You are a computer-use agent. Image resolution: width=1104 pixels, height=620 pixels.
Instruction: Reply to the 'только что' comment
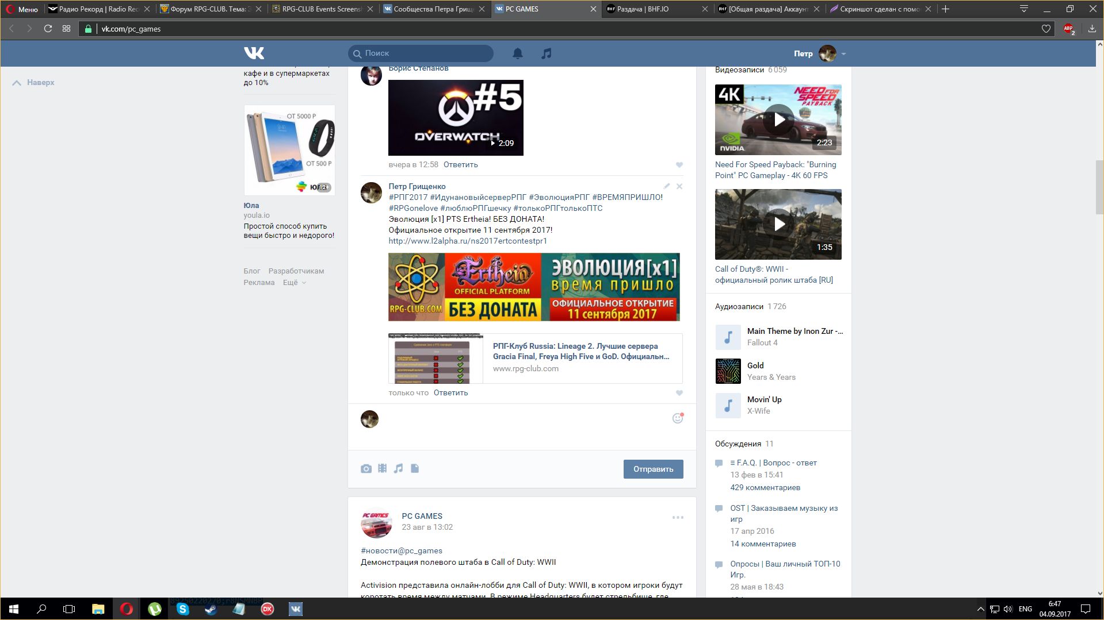click(x=450, y=393)
